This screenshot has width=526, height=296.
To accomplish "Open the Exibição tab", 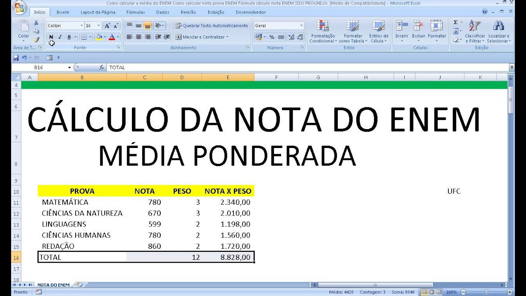I will click(x=216, y=12).
